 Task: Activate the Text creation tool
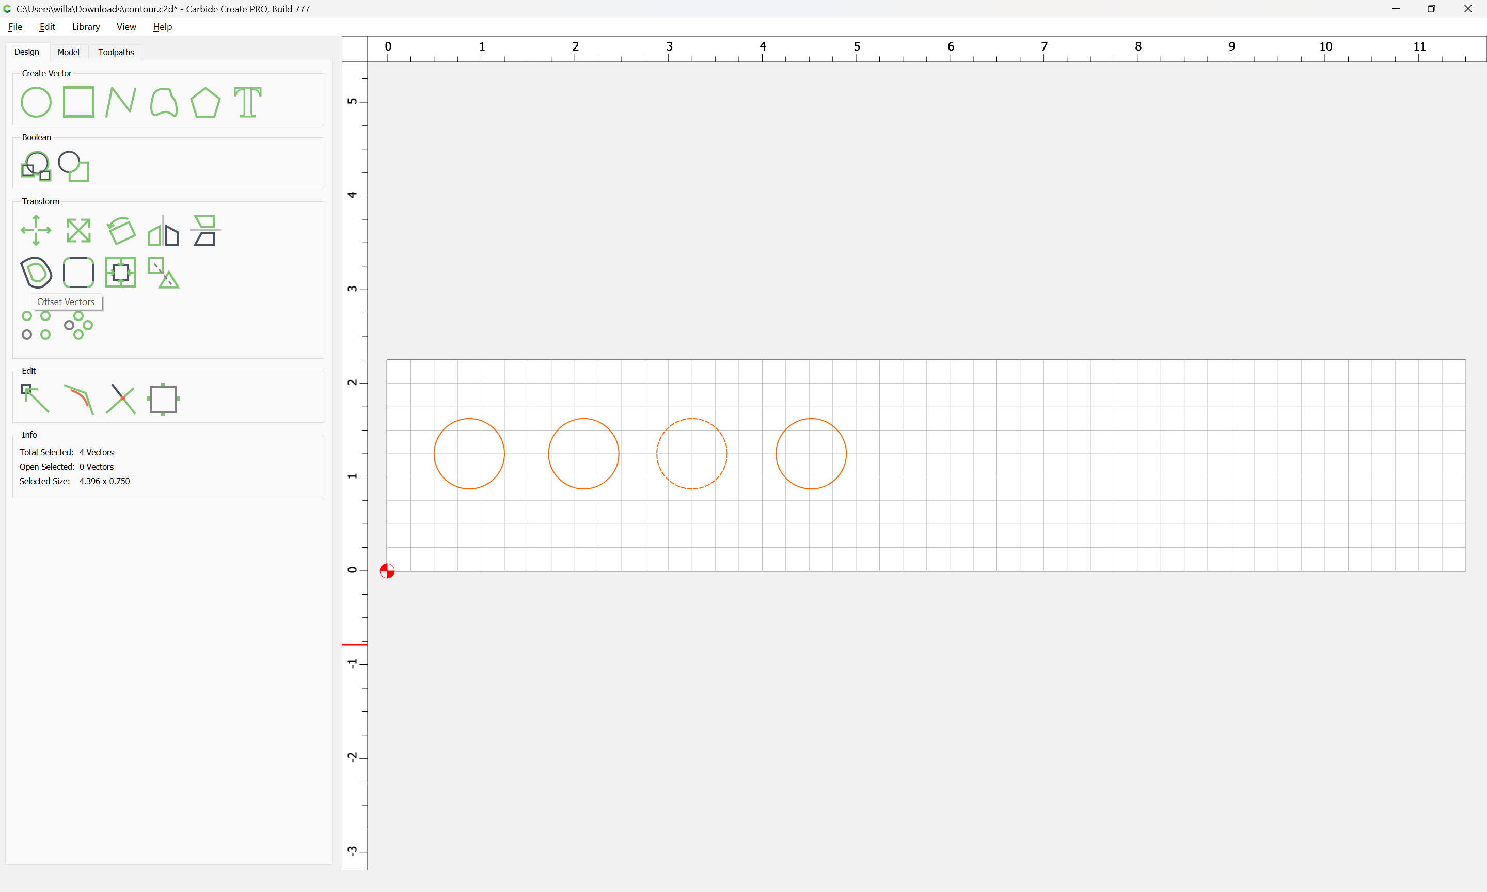coord(248,102)
